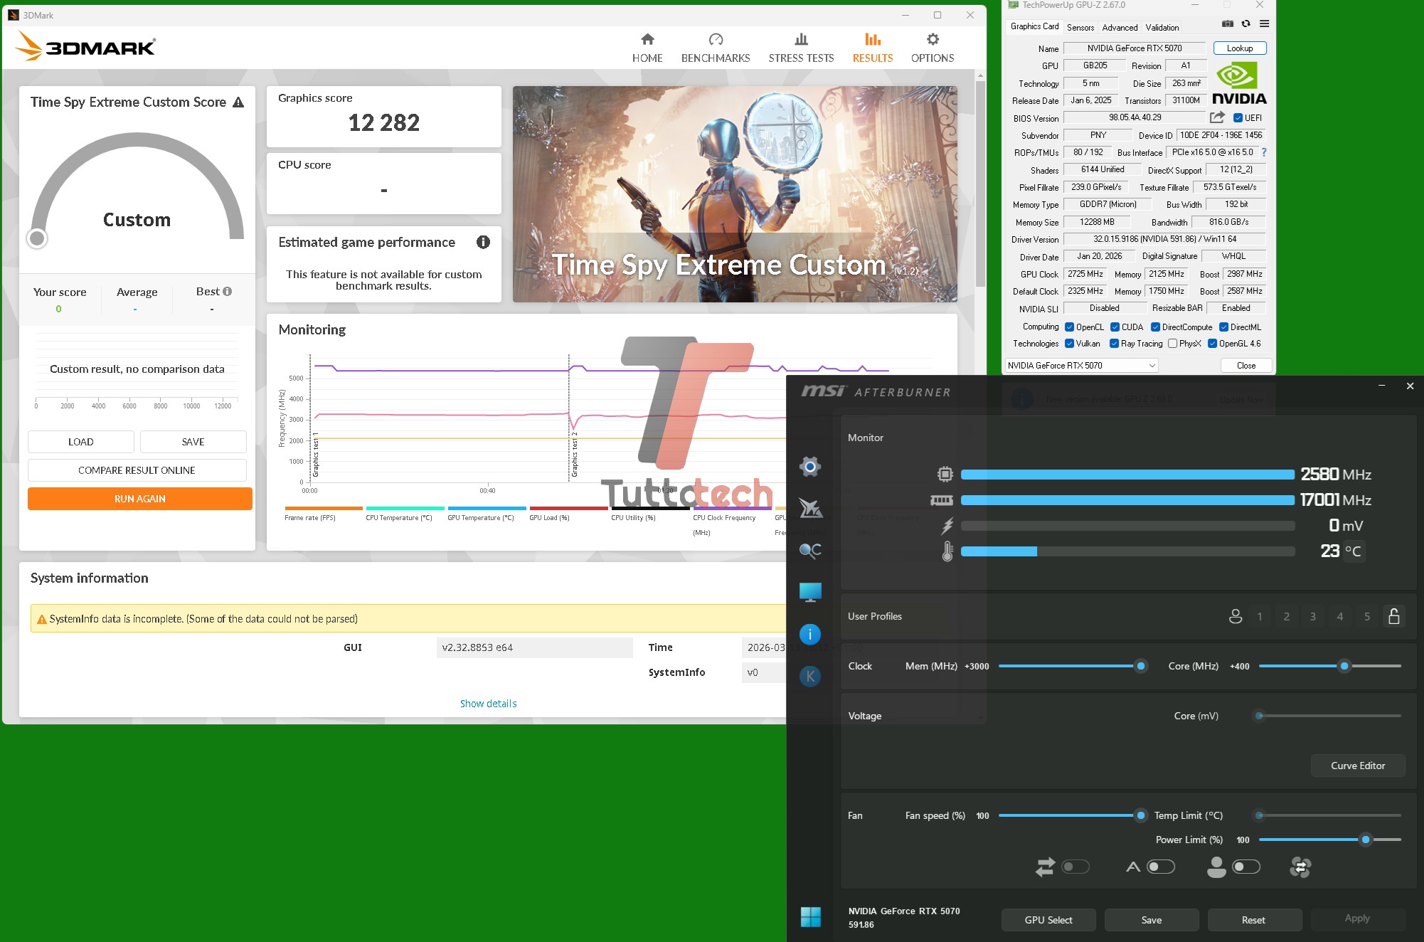Open Afterburner settings via the gear icon
1424x942 pixels.
point(810,467)
